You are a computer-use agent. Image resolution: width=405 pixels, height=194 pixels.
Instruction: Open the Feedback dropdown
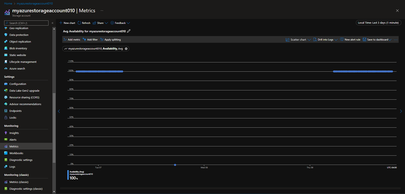tap(120, 23)
